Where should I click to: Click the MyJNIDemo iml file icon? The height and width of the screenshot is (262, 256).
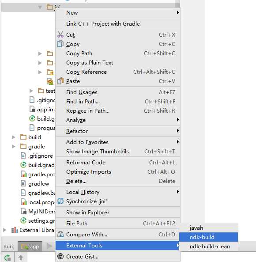23,211
